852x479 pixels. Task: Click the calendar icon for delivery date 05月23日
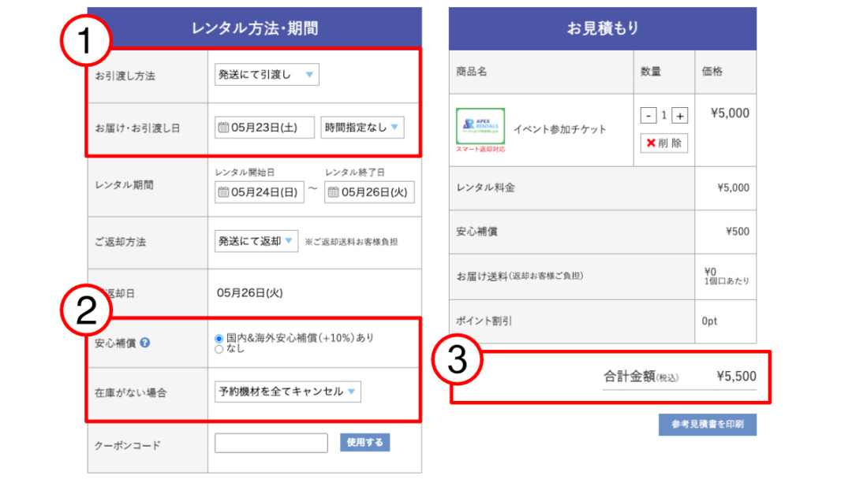223,128
